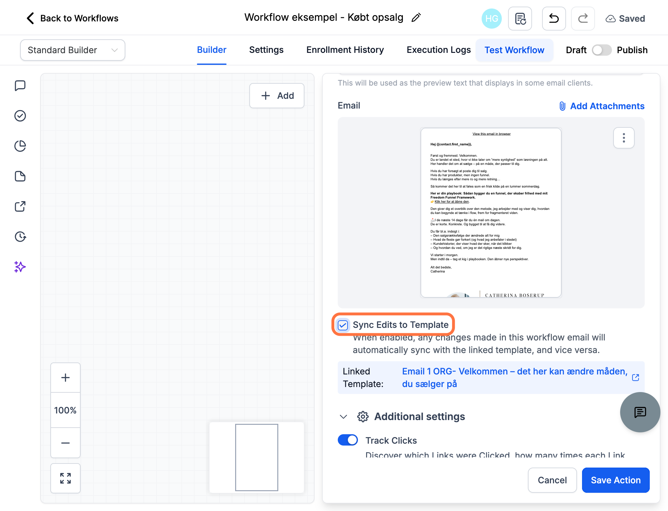
Task: Open the Settings tab
Action: [266, 50]
